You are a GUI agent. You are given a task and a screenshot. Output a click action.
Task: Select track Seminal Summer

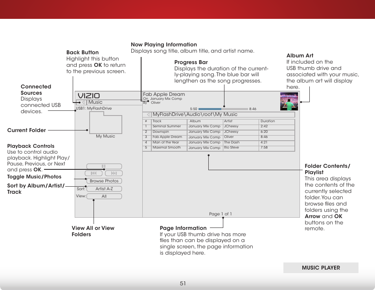tap(167, 126)
